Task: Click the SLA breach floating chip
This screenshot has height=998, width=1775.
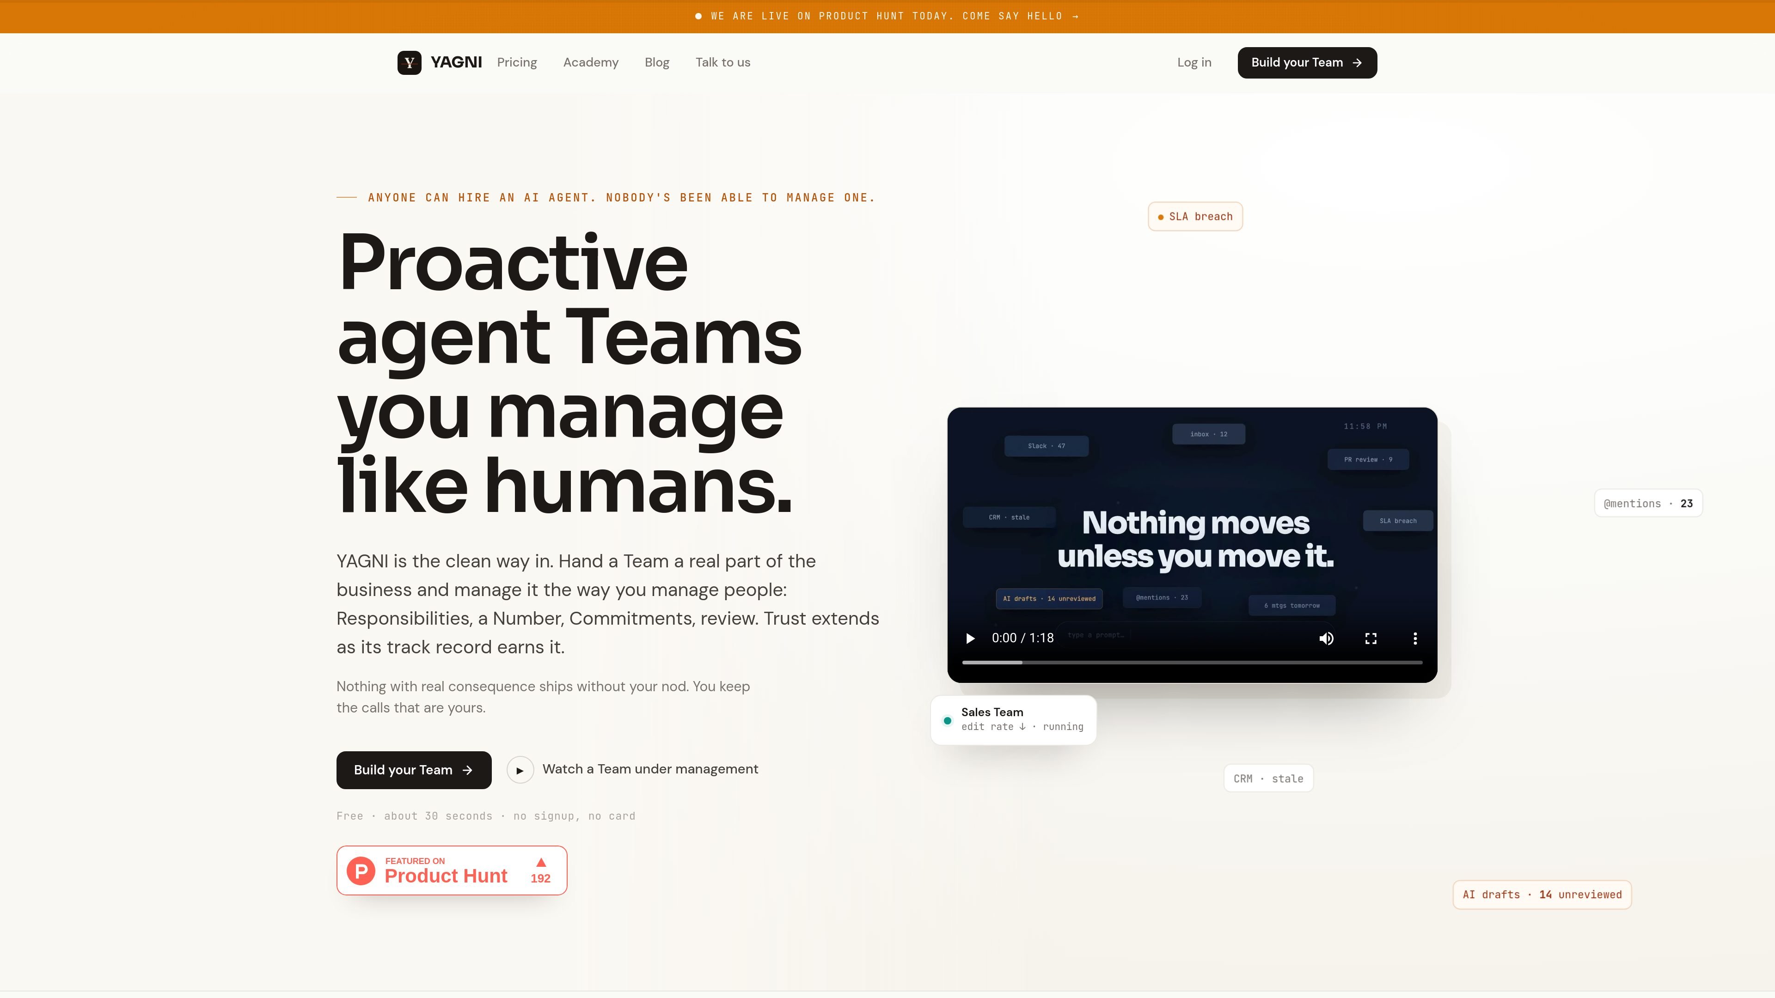Action: click(x=1195, y=216)
